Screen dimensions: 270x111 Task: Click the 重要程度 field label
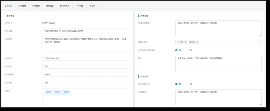tap(8, 83)
